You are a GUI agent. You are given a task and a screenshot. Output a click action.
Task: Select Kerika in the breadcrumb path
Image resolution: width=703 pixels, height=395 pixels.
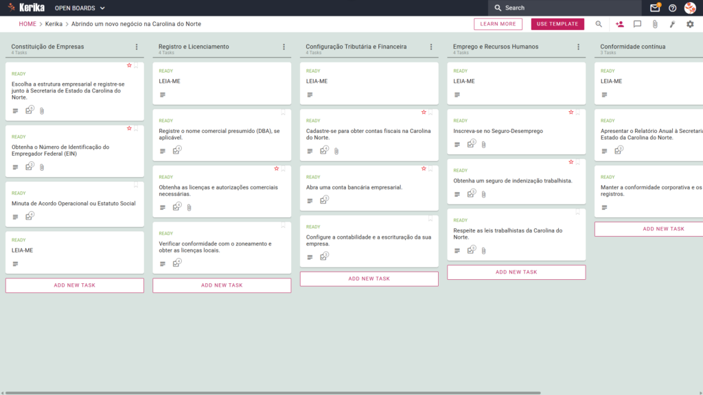54,24
